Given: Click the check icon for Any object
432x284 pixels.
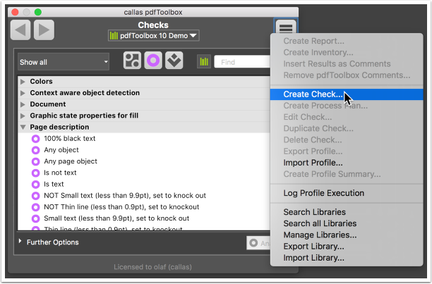Looking at the screenshot, I should click(x=35, y=150).
